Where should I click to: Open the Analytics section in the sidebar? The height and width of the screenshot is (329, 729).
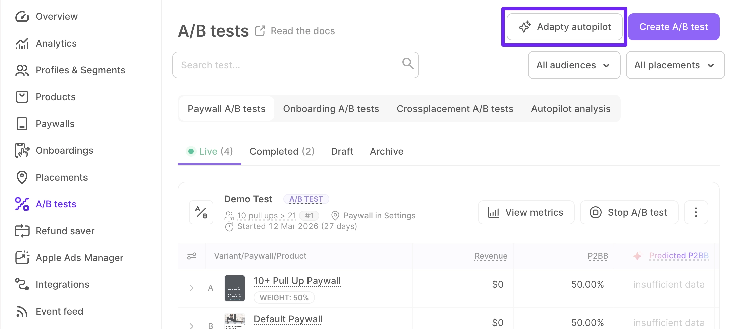56,43
